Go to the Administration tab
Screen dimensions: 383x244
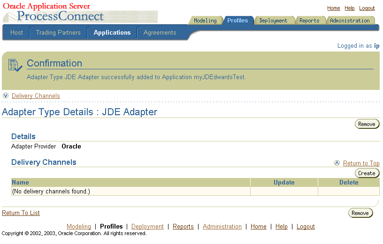click(x=350, y=21)
